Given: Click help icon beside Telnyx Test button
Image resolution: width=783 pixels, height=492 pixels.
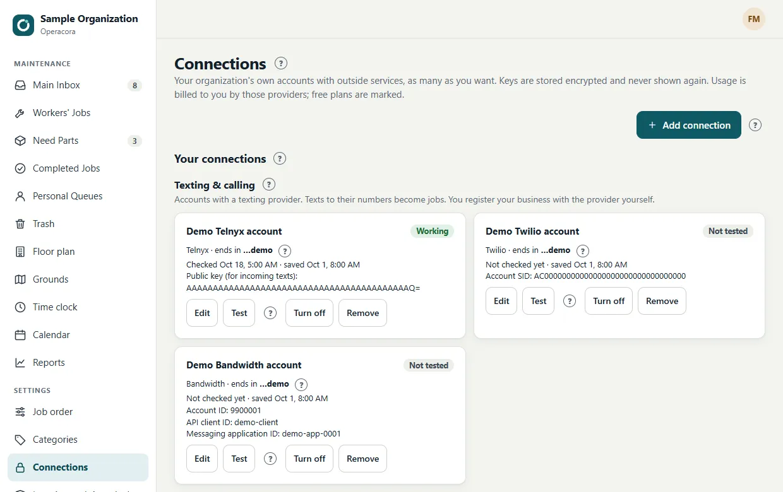Looking at the screenshot, I should click(x=270, y=313).
